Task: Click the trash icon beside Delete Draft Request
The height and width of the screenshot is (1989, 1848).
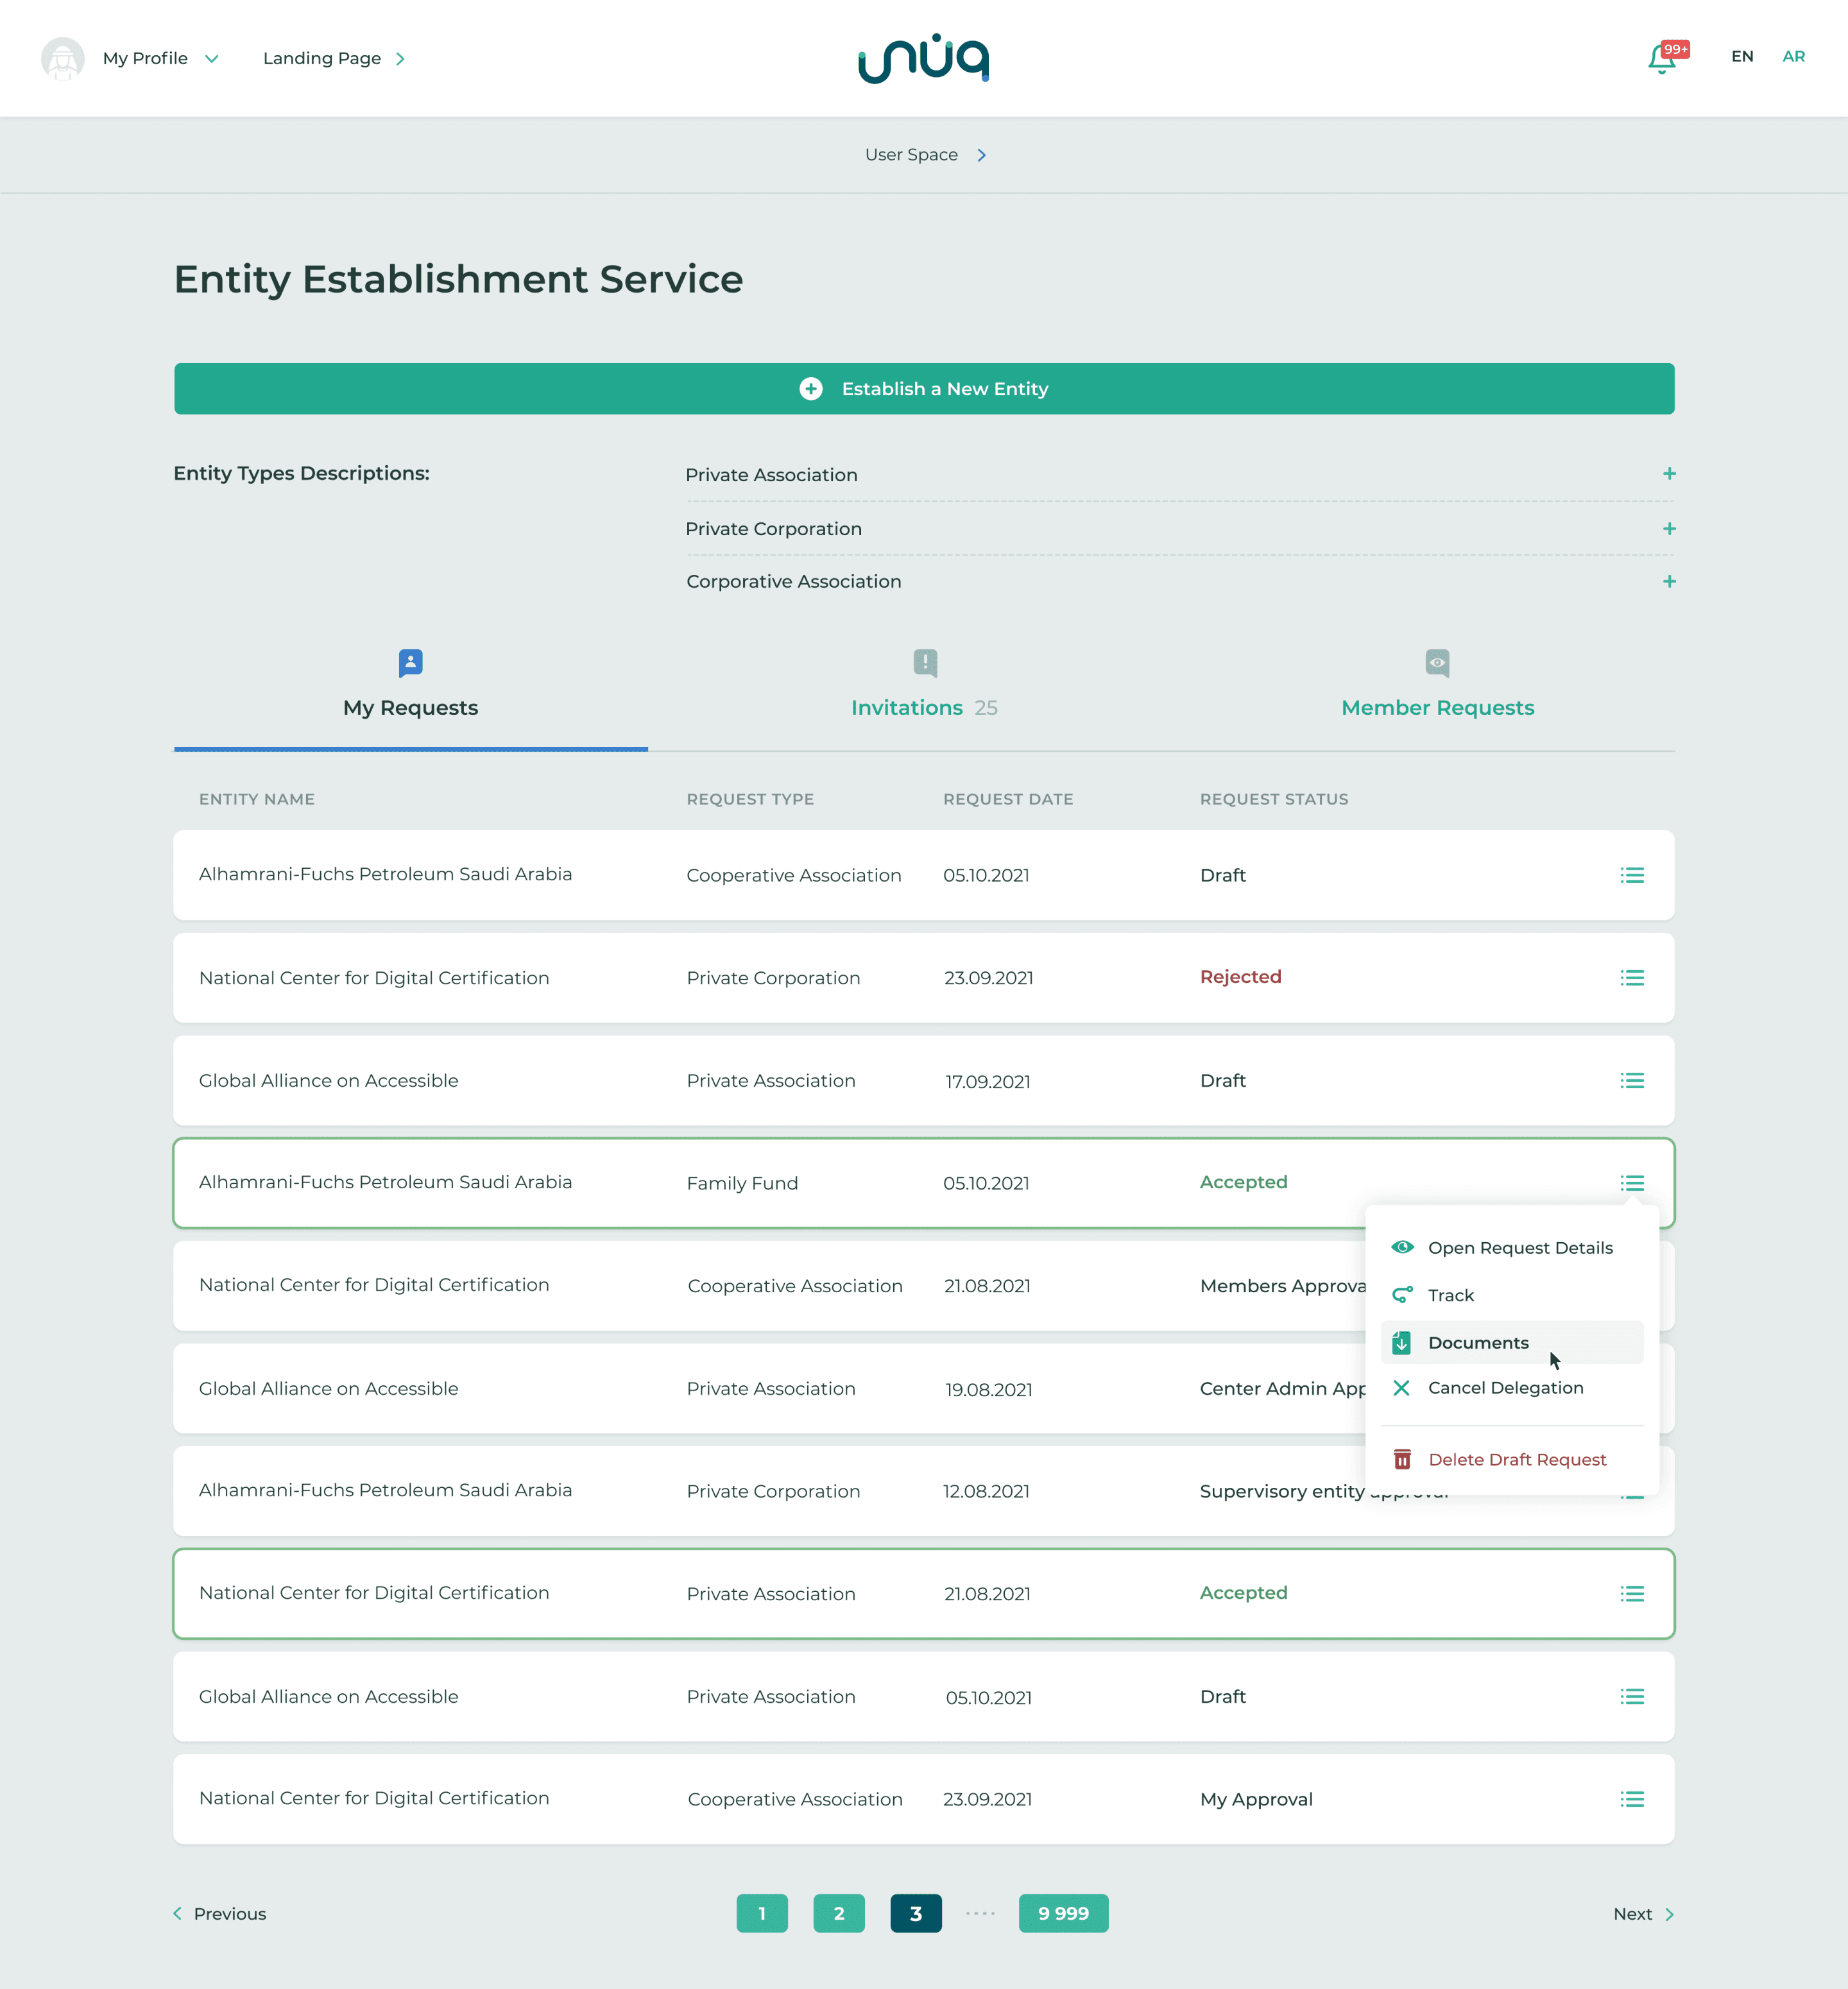Action: [x=1402, y=1459]
